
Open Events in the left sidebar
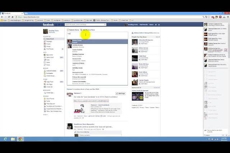pyautogui.click(x=48, y=44)
